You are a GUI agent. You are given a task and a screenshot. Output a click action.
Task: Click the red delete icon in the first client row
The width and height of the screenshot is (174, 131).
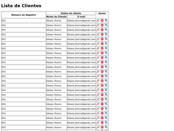pos(102,20)
